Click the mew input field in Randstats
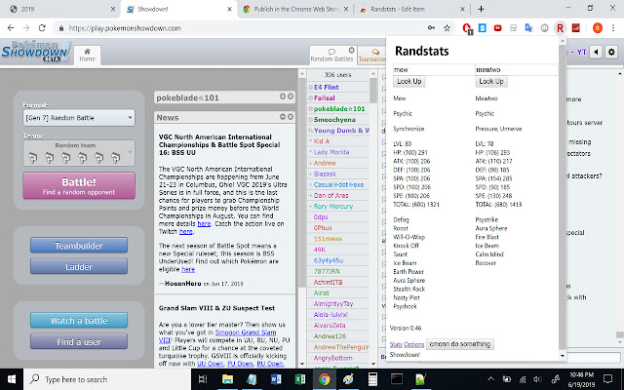This screenshot has height=390, width=624. [x=434, y=69]
